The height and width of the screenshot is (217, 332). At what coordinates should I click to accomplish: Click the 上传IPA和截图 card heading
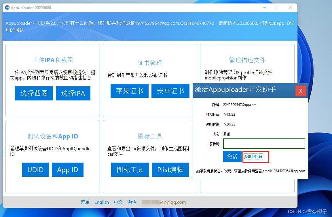click(53, 60)
